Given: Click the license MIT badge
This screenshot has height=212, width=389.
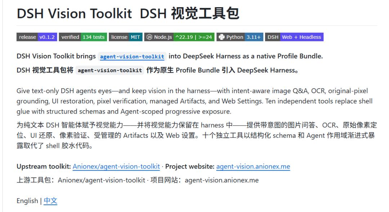Looking at the screenshot, I should [126, 37].
